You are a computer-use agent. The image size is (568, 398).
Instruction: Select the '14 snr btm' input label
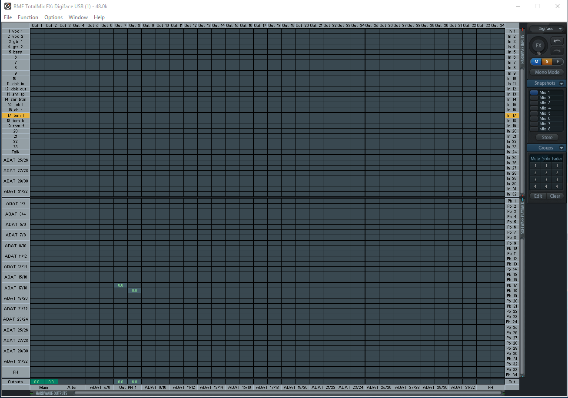click(x=16, y=99)
